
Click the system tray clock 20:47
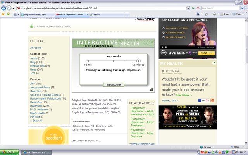[x=243, y=152]
